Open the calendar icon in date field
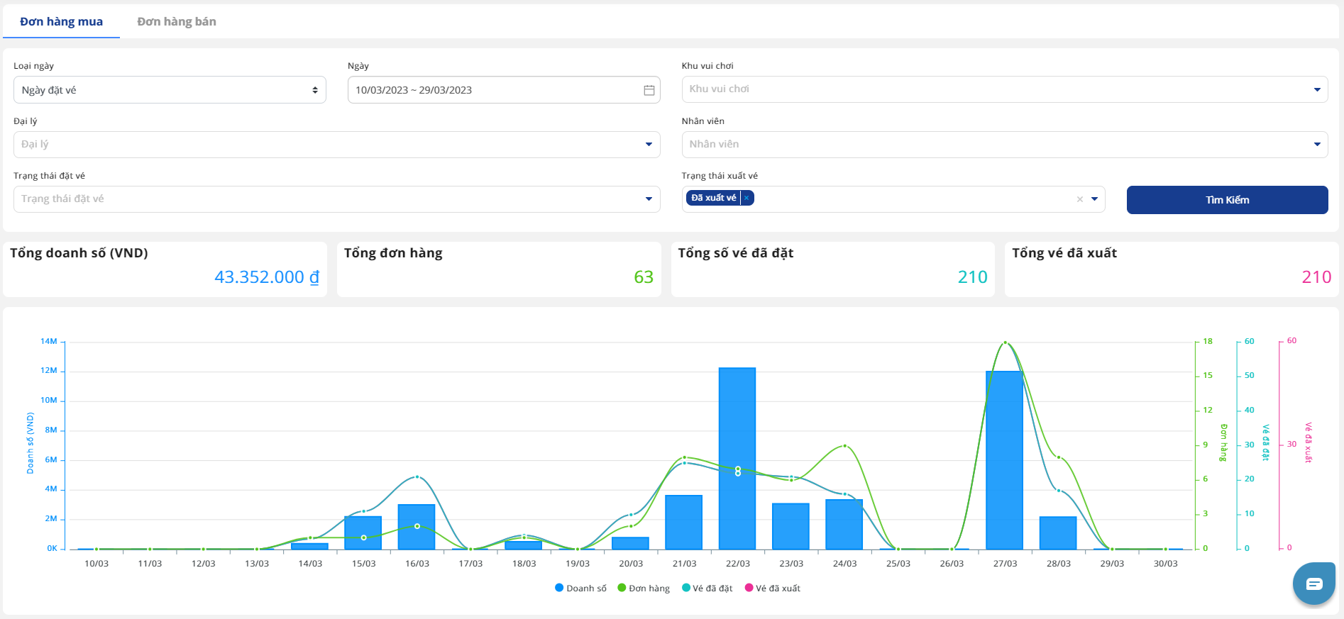The height and width of the screenshot is (619, 1344). (649, 90)
